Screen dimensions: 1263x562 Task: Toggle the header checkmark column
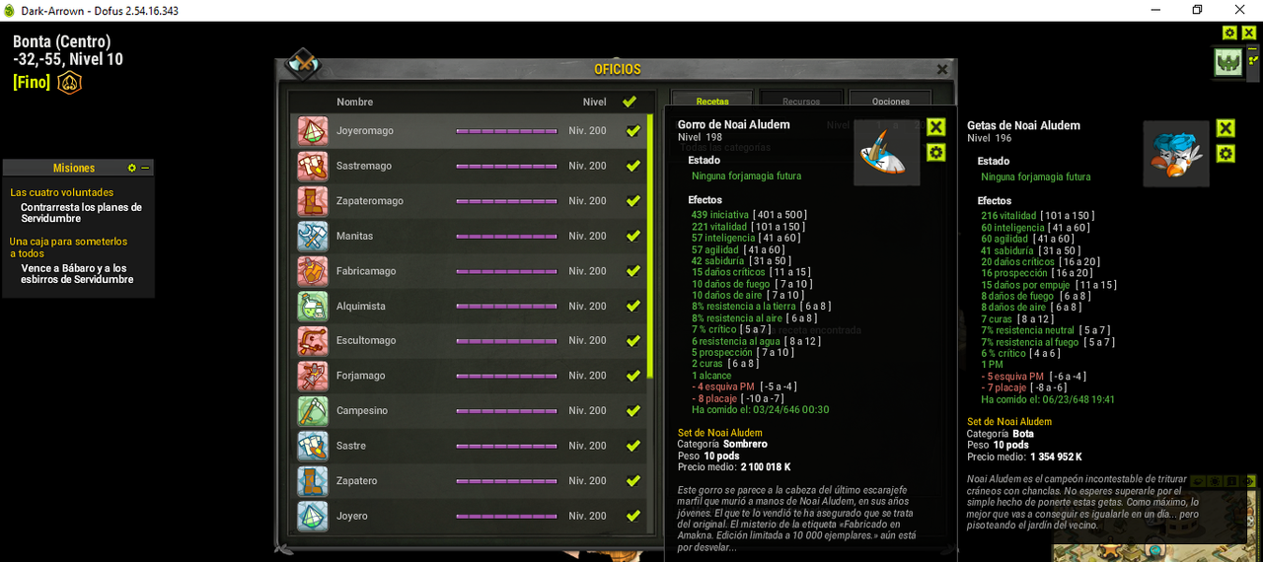[630, 102]
